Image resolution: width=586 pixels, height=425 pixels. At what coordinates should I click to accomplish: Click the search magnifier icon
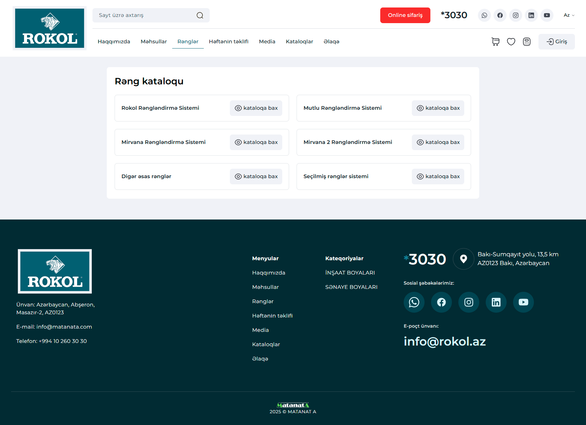click(200, 15)
